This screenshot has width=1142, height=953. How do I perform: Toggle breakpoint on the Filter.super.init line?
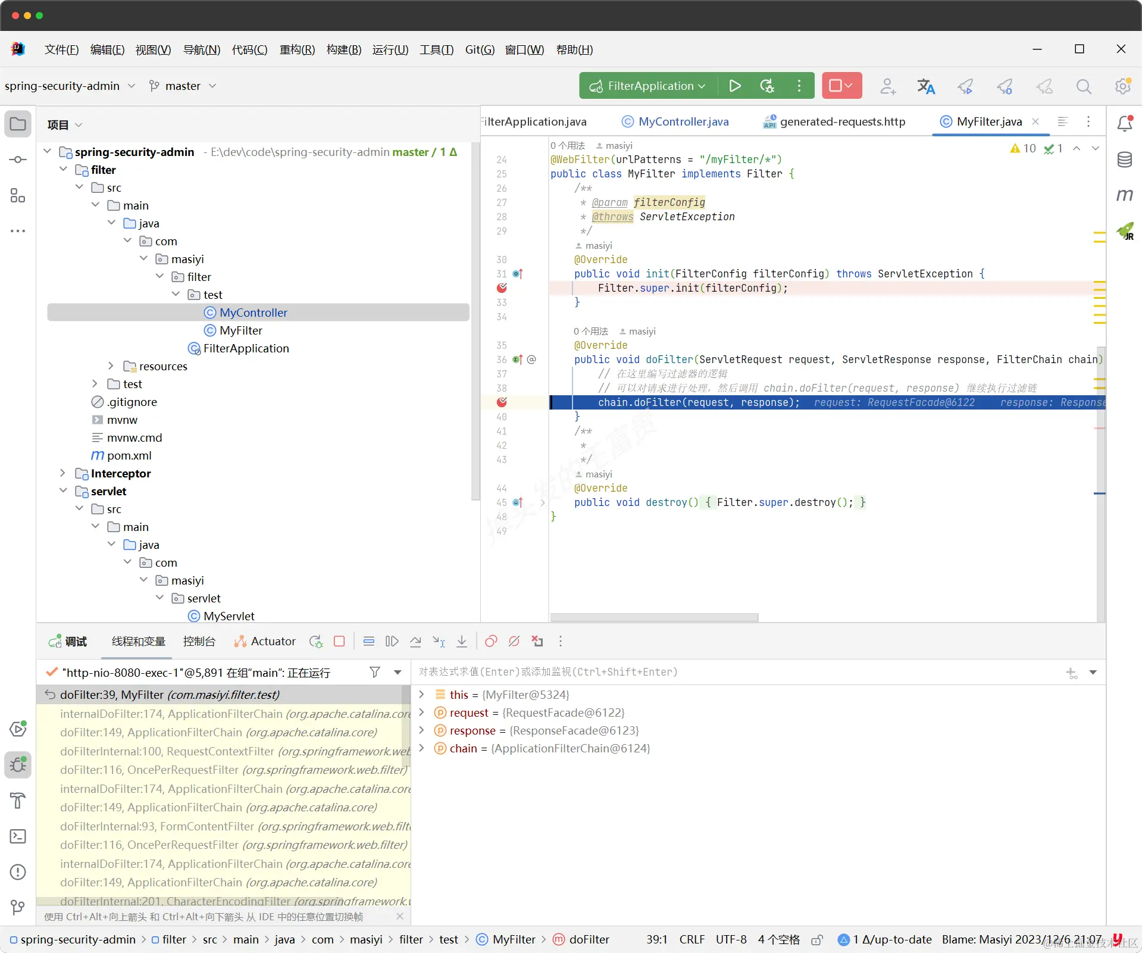coord(502,288)
